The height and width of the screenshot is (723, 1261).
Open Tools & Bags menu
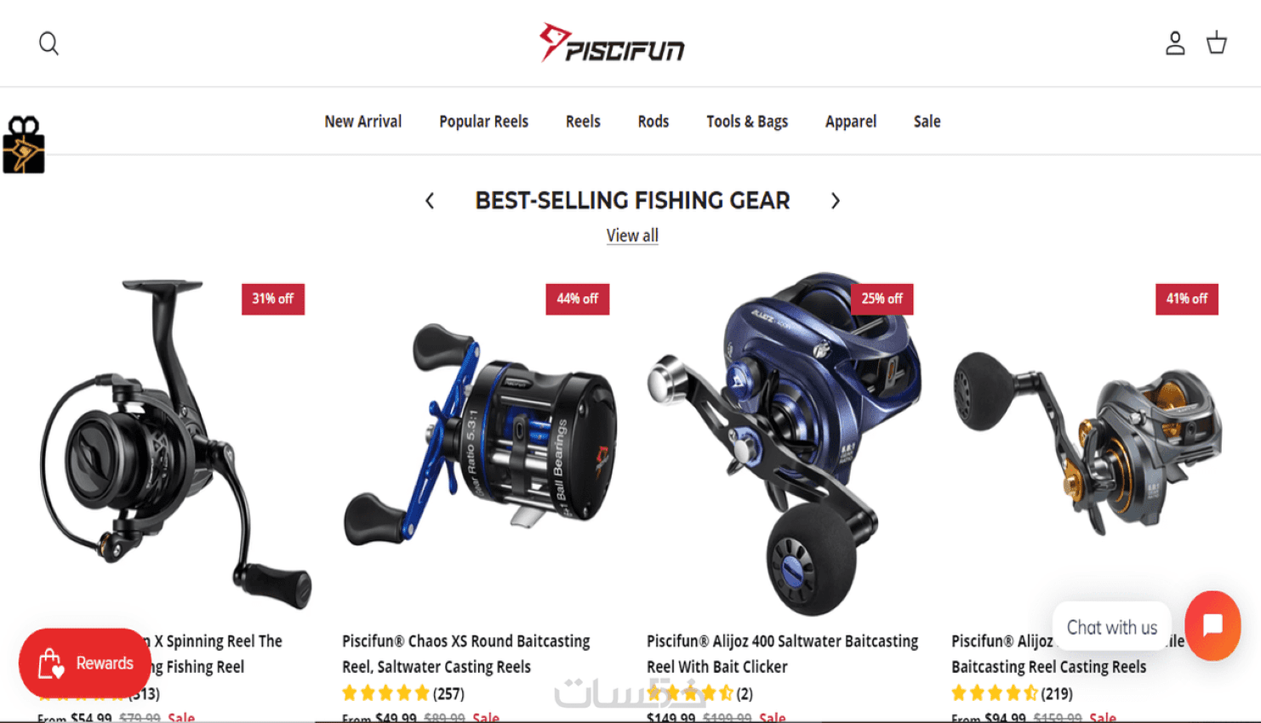[747, 122]
